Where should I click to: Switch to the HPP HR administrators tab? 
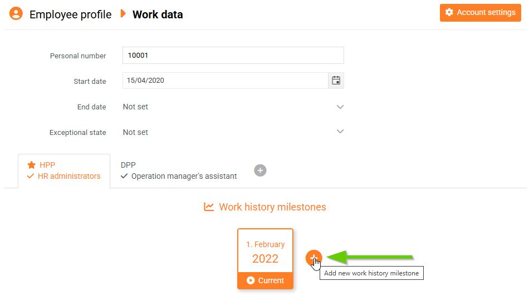click(64, 170)
